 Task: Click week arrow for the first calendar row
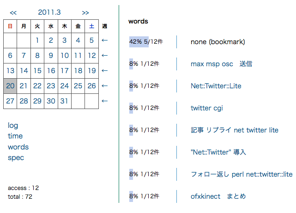coord(105,40)
